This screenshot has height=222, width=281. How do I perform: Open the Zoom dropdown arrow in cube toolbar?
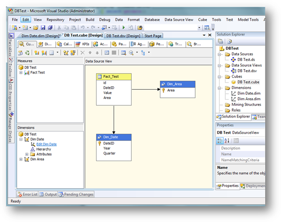[x=137, y=52]
